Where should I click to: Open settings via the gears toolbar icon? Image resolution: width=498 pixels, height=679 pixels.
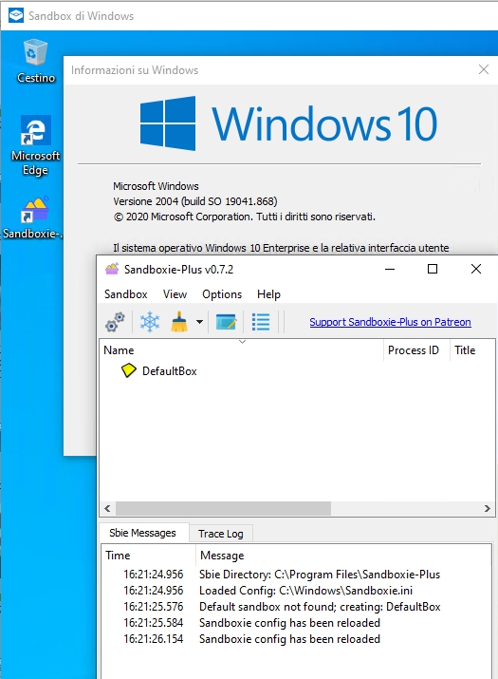click(x=115, y=322)
